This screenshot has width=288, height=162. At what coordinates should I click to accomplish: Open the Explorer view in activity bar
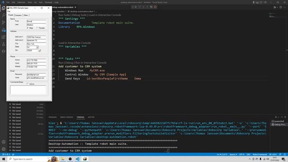4,8
